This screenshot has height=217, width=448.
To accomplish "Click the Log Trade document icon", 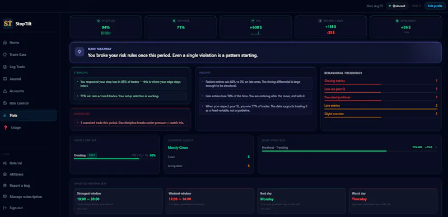I will coord(5,67).
